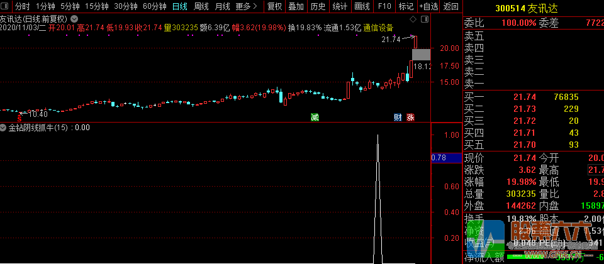The width and height of the screenshot is (604, 264).
Task: Click the 外盘 144262 value
Action: [522, 206]
